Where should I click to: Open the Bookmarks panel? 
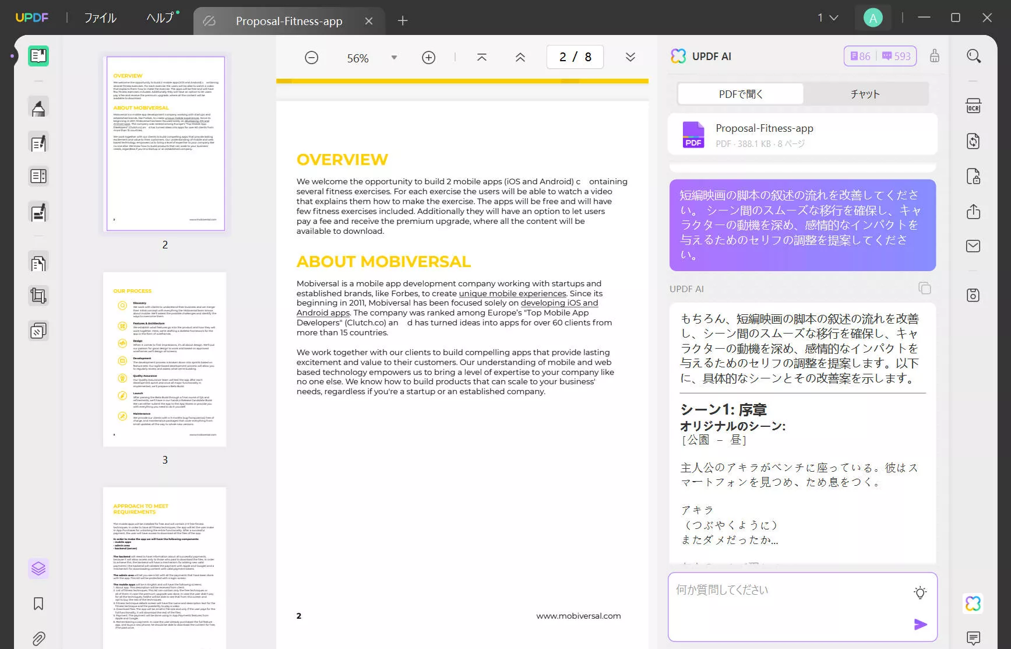coord(38,604)
